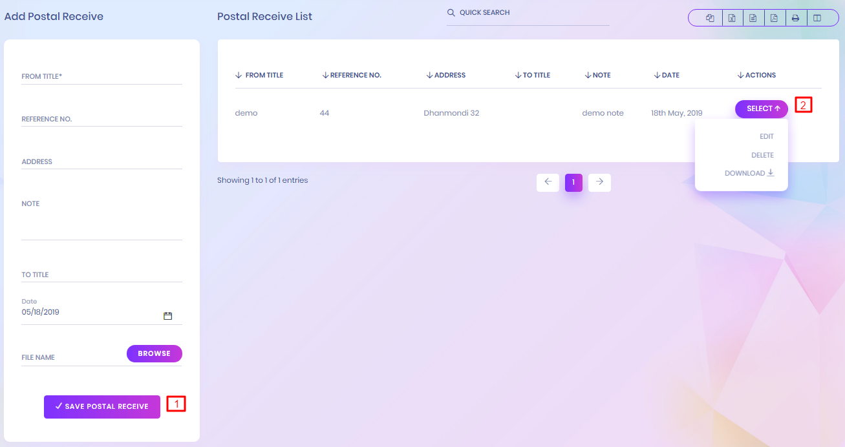The image size is (845, 447).
Task: Expand the Select actions dropdown
Action: click(x=761, y=109)
